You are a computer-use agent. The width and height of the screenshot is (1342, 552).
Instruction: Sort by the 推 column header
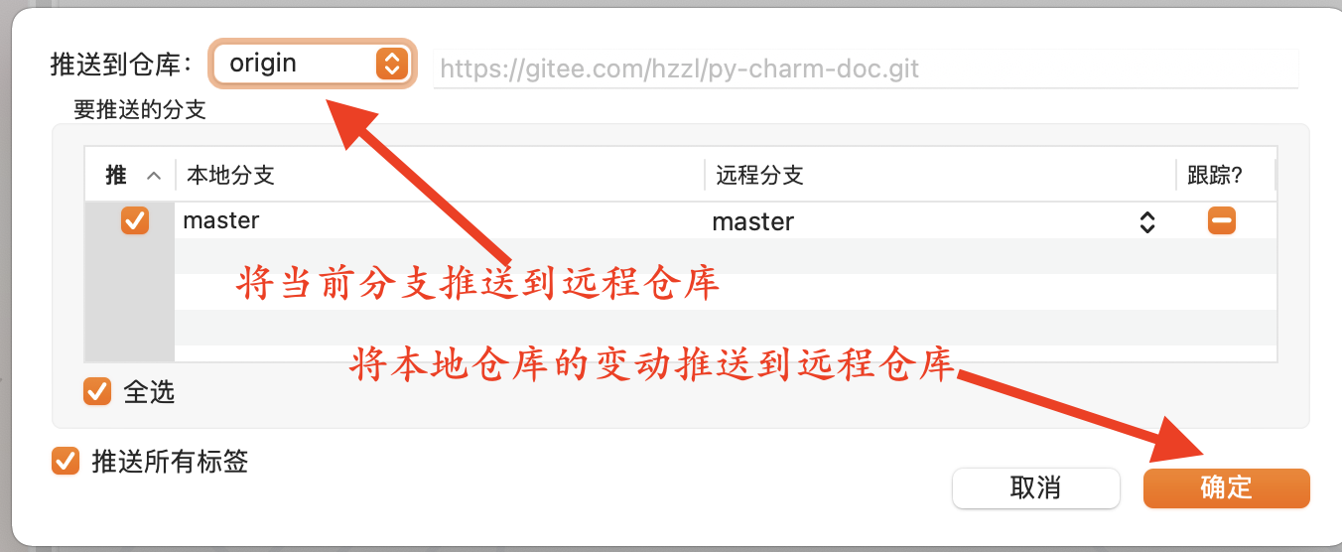point(130,176)
